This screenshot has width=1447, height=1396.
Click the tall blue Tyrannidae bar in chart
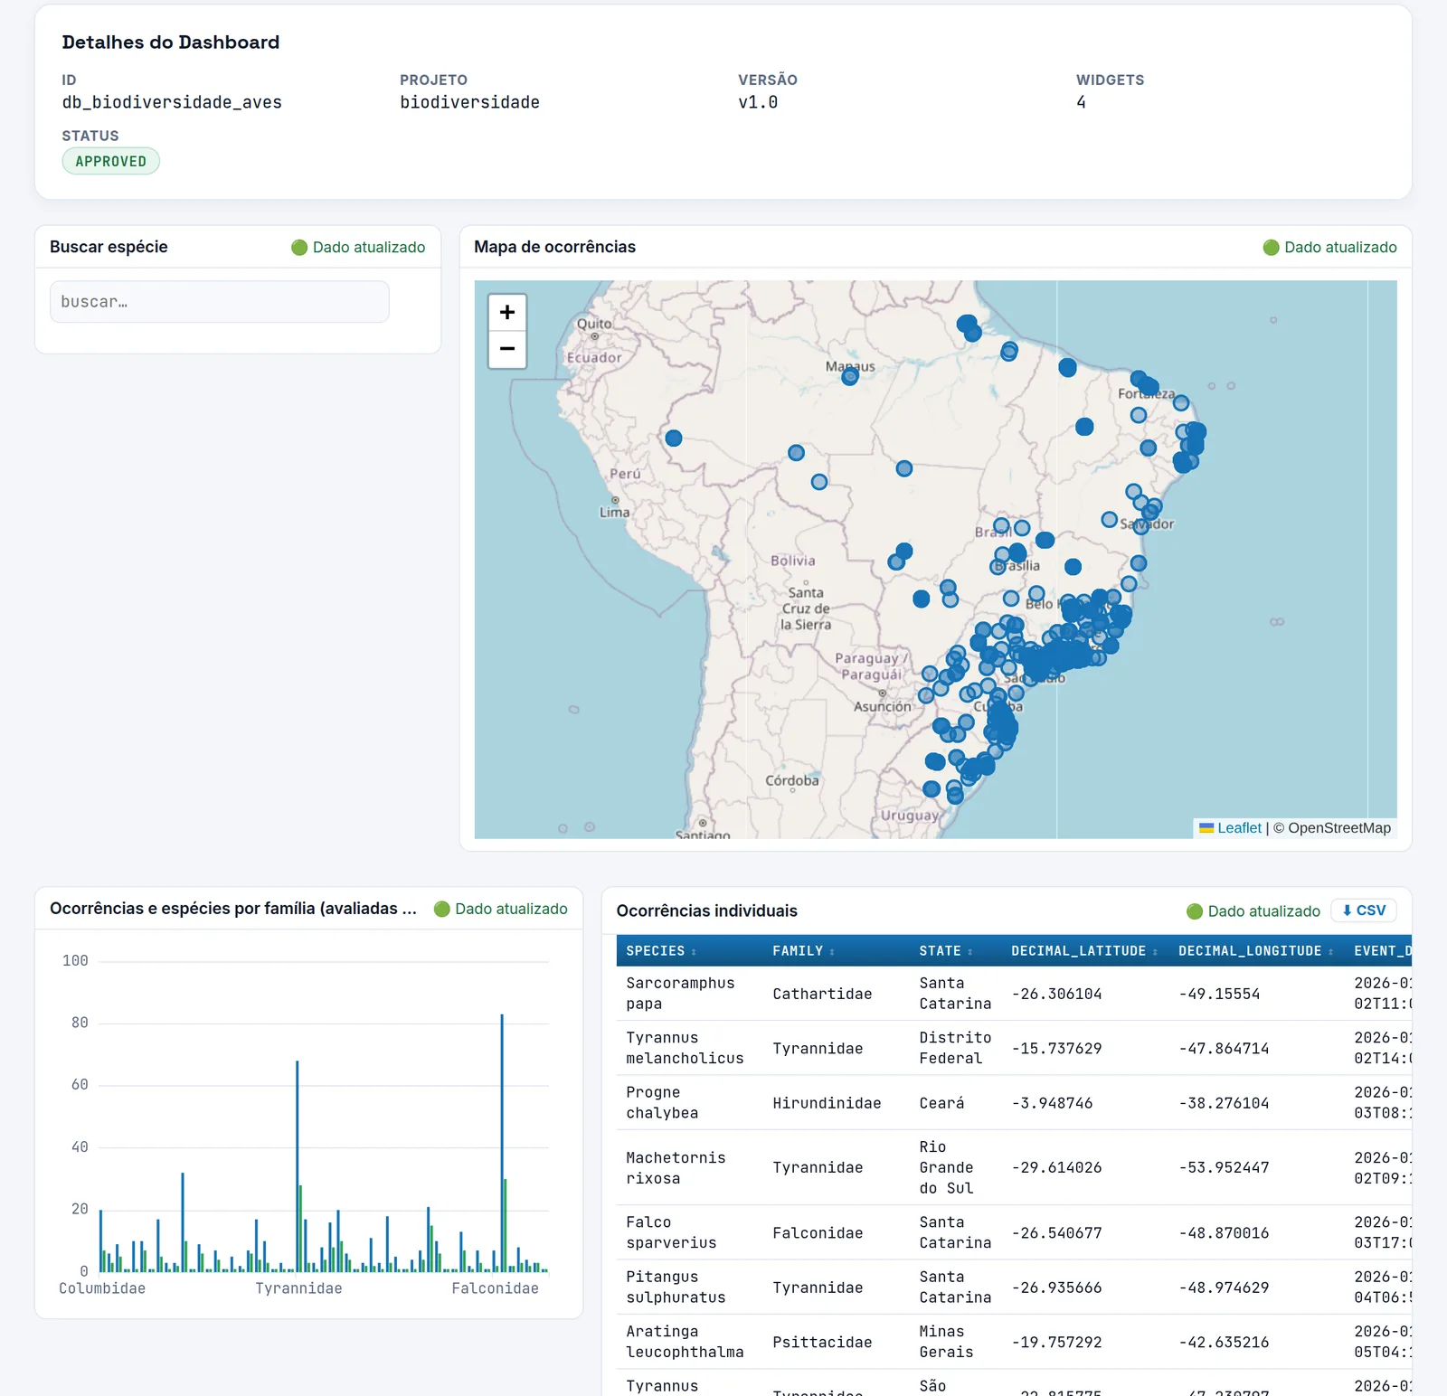click(x=297, y=1166)
